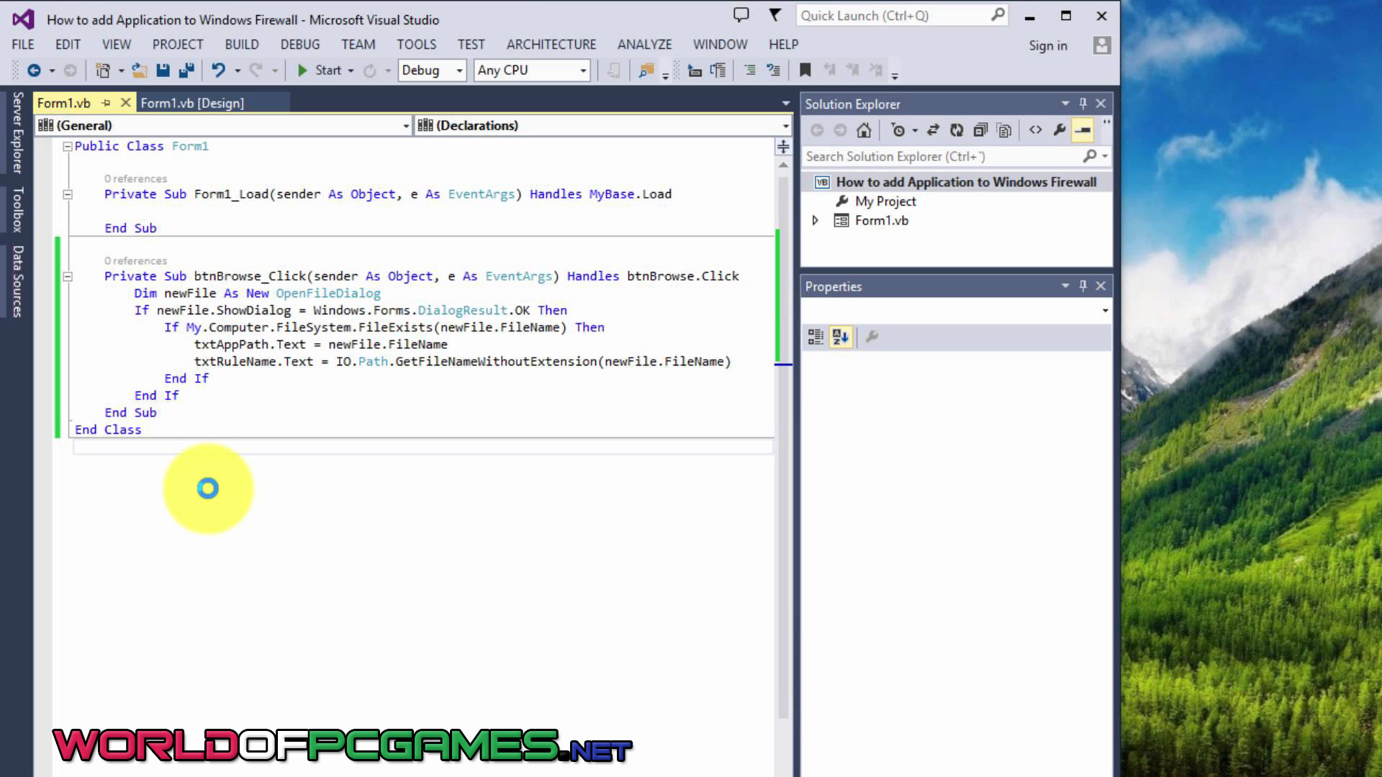Click View Code icon in Solution Explorer

click(x=1035, y=130)
